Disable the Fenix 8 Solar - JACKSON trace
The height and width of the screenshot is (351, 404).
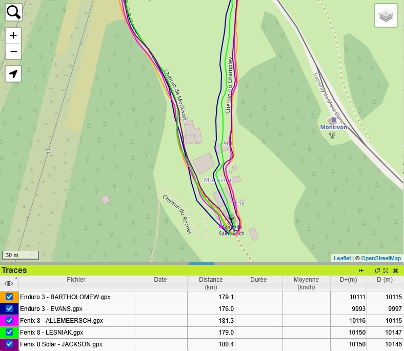coord(9,344)
